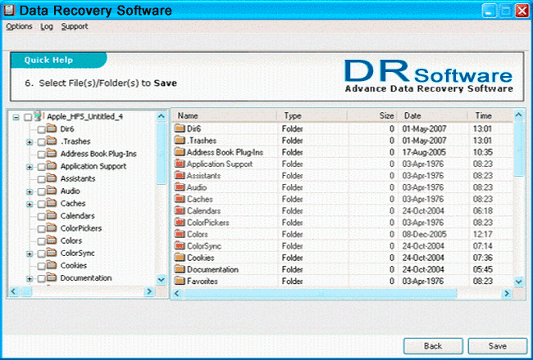Collapse the Apple_HFS_Untitled_4 root node

point(16,117)
